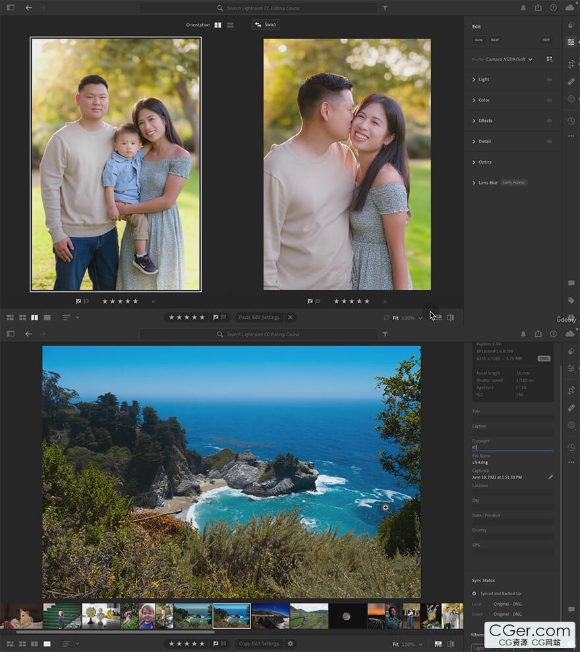
Task: Expand the Lens Blur section
Action: 488,183
